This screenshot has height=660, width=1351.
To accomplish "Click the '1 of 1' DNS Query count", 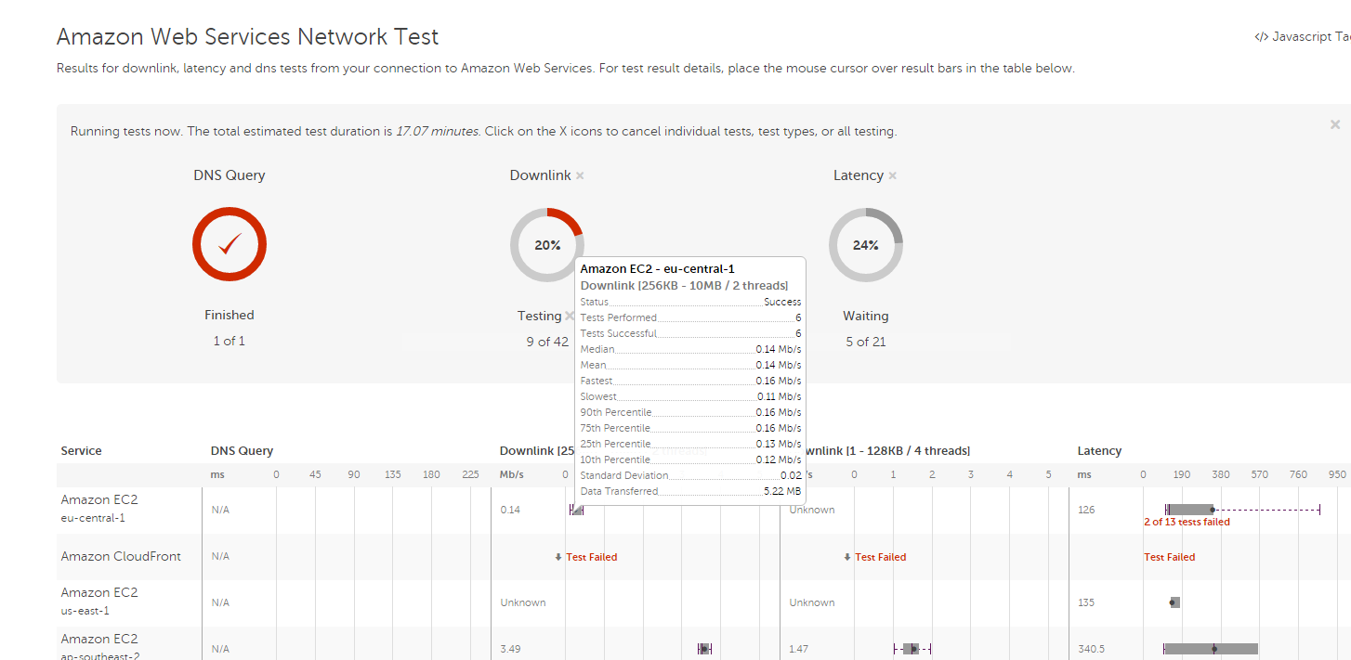I will 230,342.
